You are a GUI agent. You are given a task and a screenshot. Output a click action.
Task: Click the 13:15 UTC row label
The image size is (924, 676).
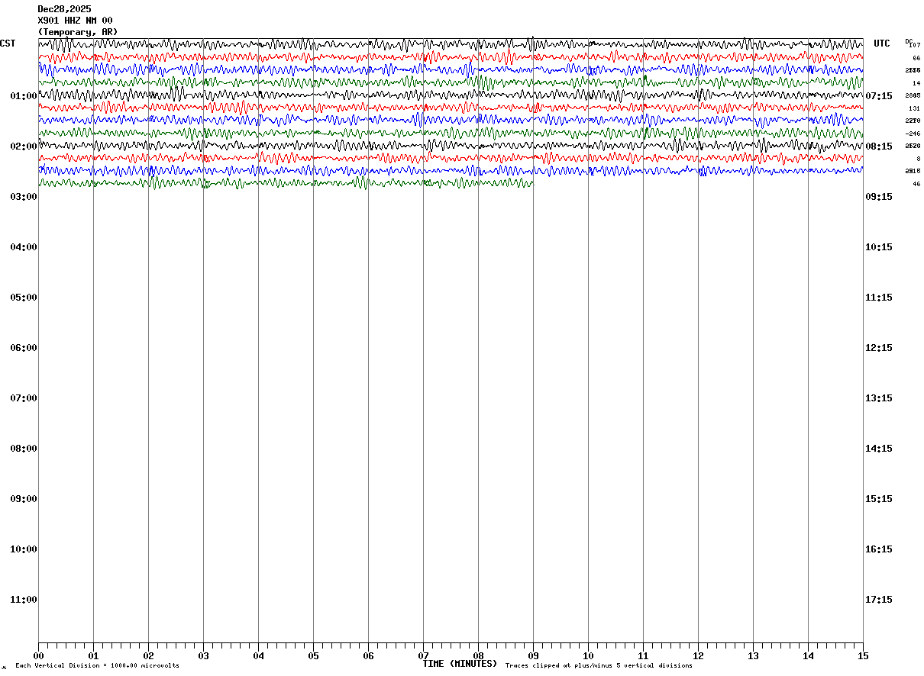pos(879,398)
